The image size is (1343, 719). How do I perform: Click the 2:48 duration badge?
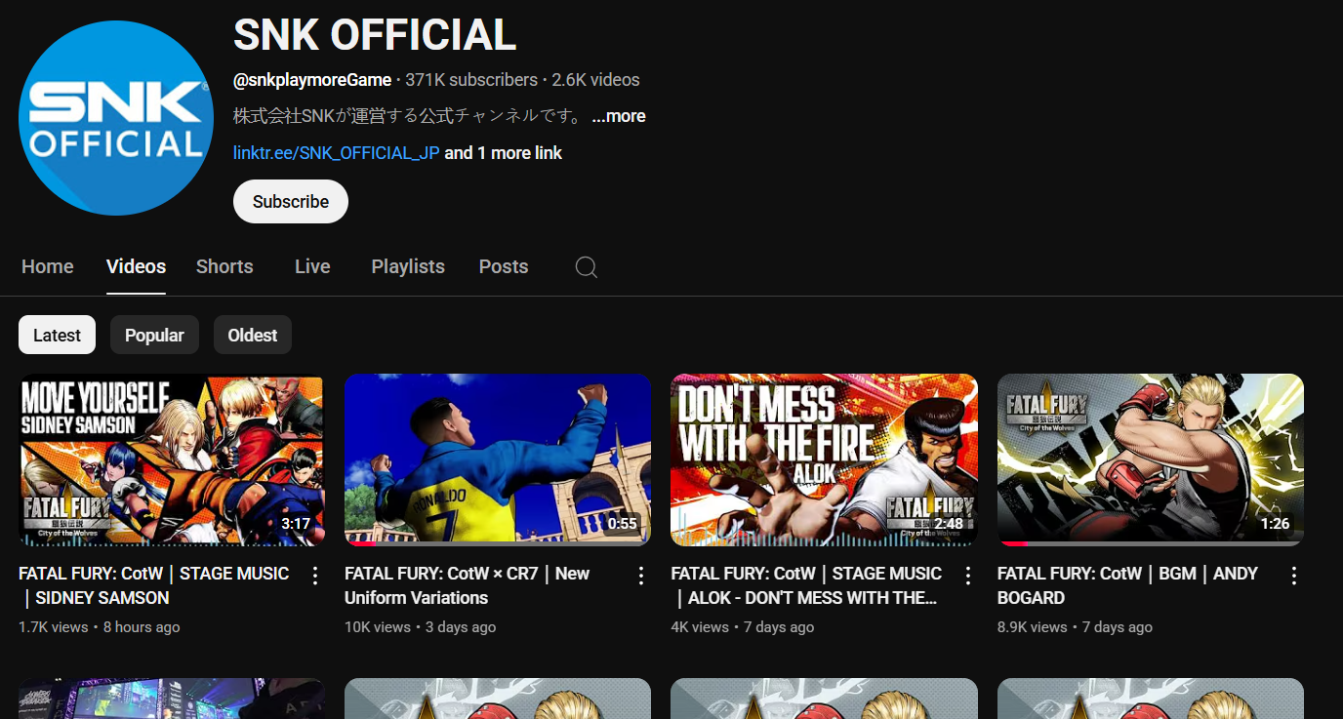pyautogui.click(x=949, y=524)
